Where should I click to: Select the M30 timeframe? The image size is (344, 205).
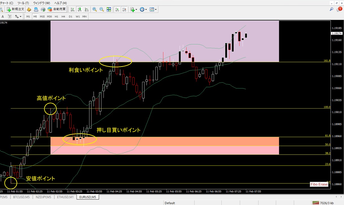click(49, 17)
